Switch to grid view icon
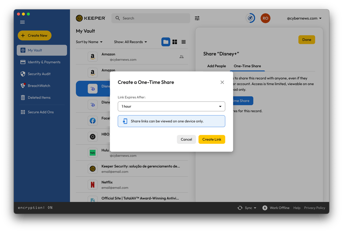This screenshot has height=232, width=343. click(175, 42)
